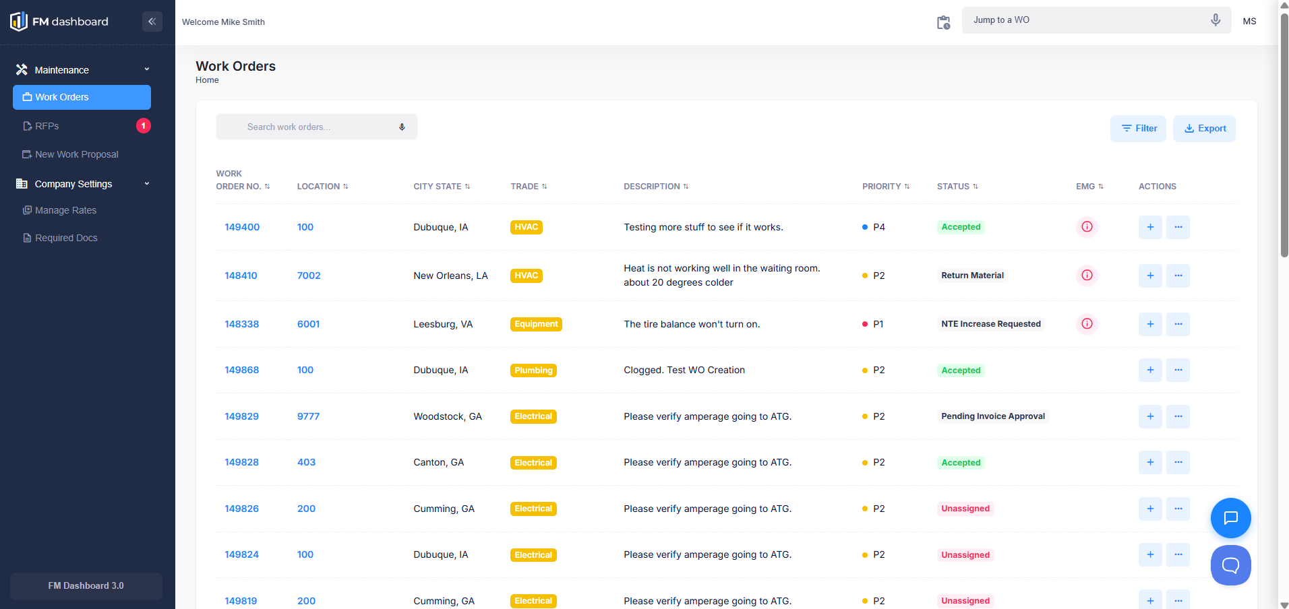Image resolution: width=1289 pixels, height=609 pixels.
Task: Sort table by EMG column
Action: [x=1089, y=187]
